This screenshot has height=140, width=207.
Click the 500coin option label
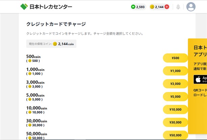33,56
